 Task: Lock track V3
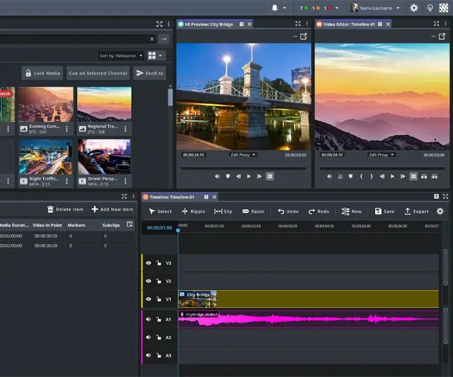tap(159, 263)
